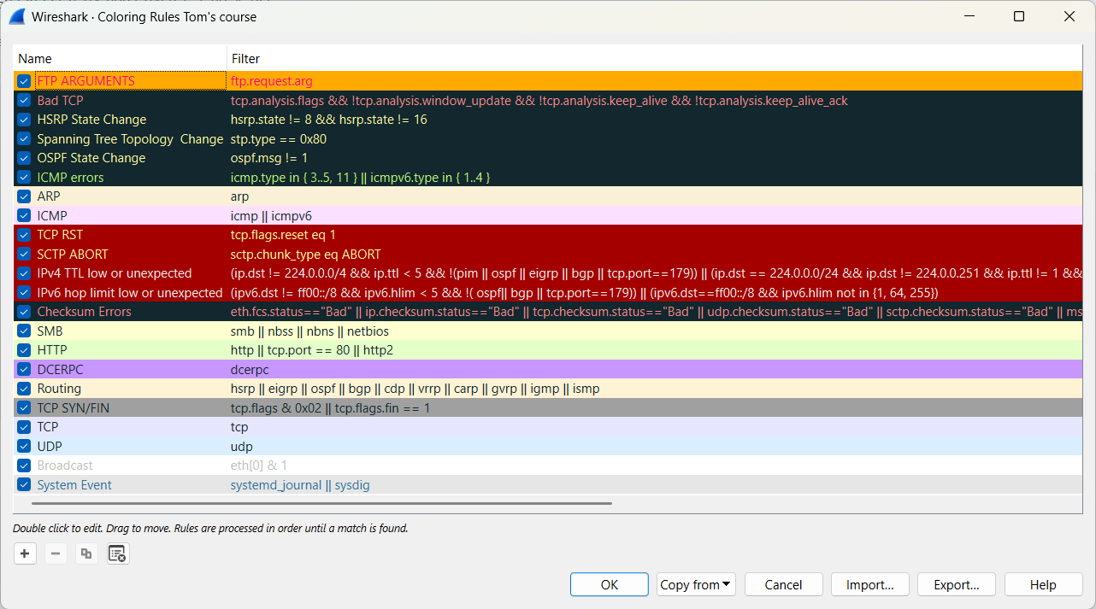Click the clear all coloring rules icon
Screen dimensions: 1096x609
(x=118, y=553)
